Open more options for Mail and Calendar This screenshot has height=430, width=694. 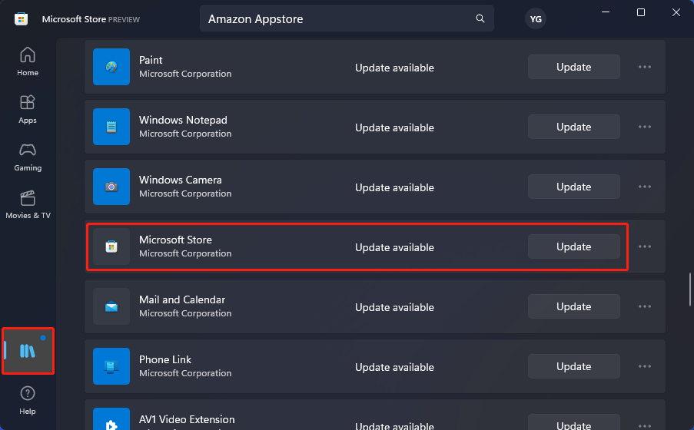pos(644,306)
